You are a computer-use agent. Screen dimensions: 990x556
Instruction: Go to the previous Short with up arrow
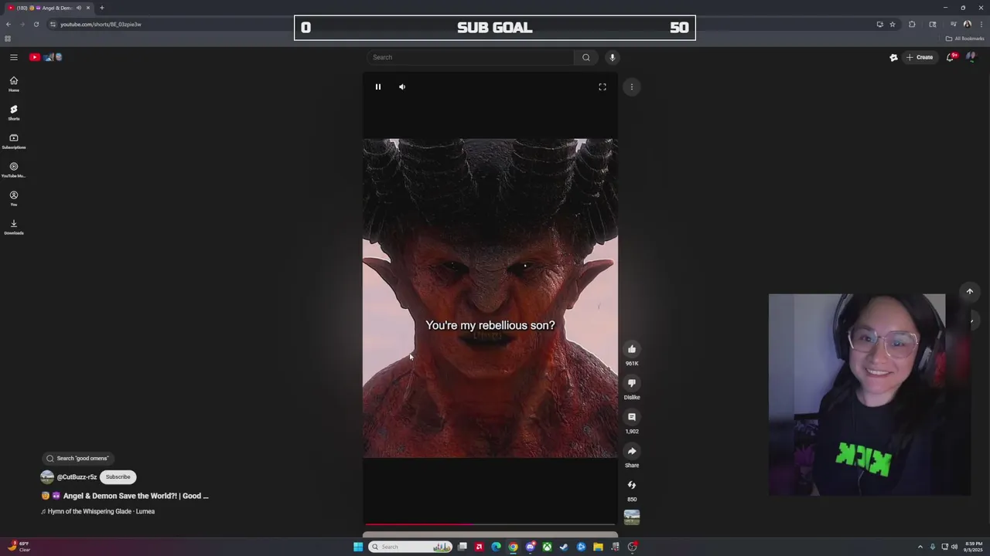pyautogui.click(x=970, y=291)
